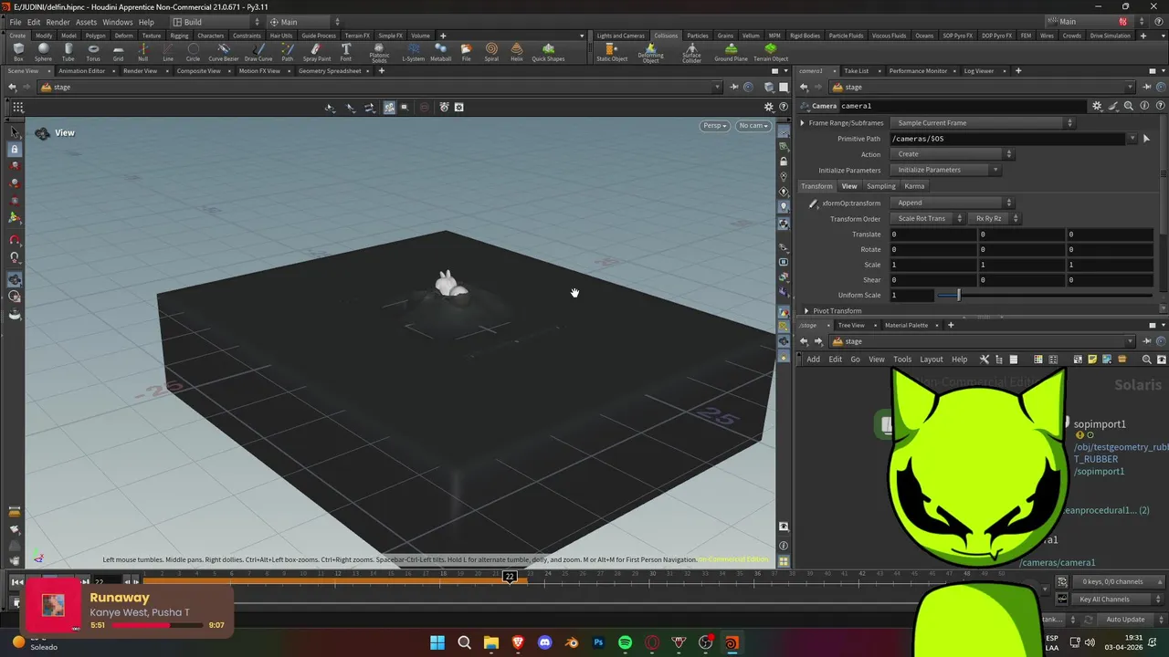
Task: Open the Collisions shelf tab
Action: click(666, 36)
